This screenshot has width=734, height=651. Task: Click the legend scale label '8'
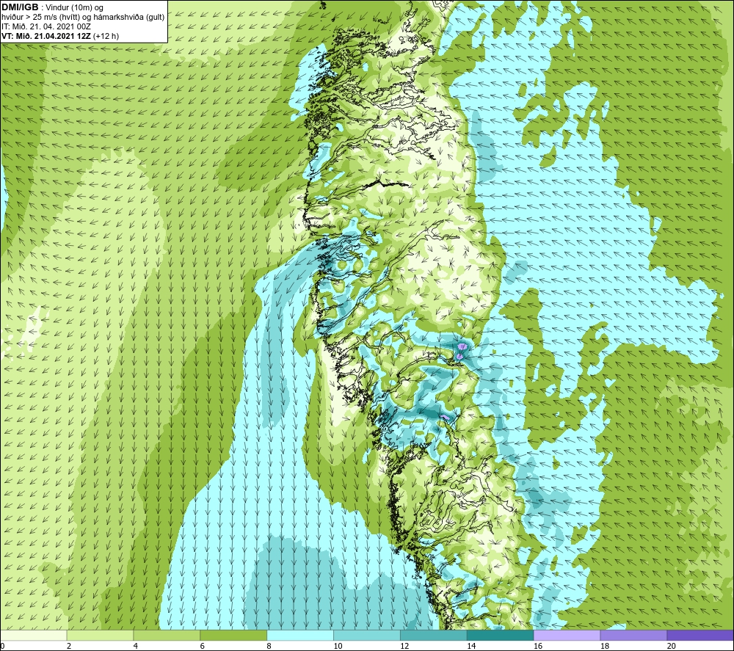(269, 646)
